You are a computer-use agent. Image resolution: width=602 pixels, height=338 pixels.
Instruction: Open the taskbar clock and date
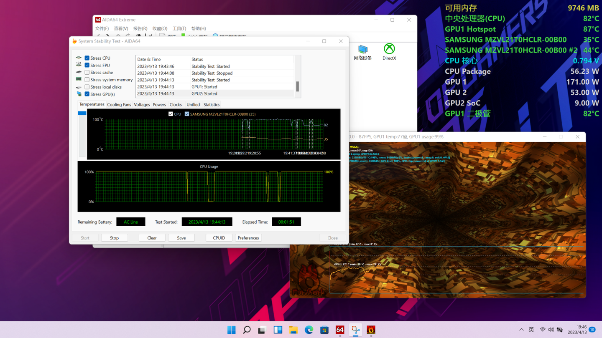point(577,330)
